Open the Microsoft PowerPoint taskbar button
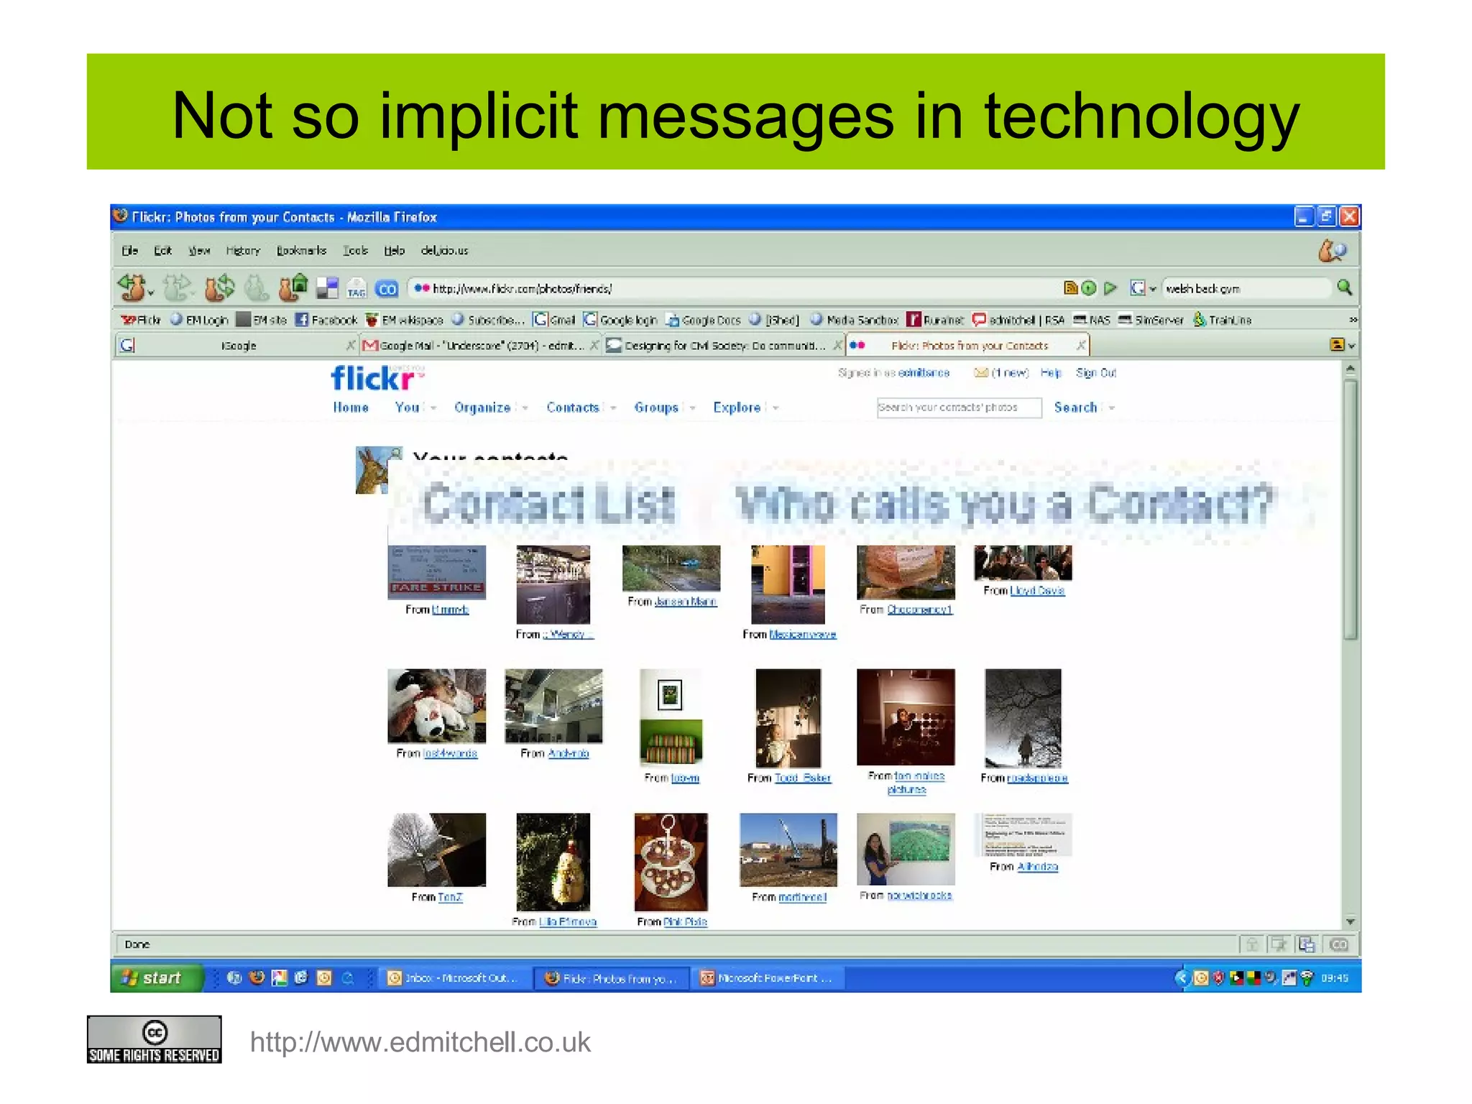The image size is (1472, 1104). pos(767,978)
